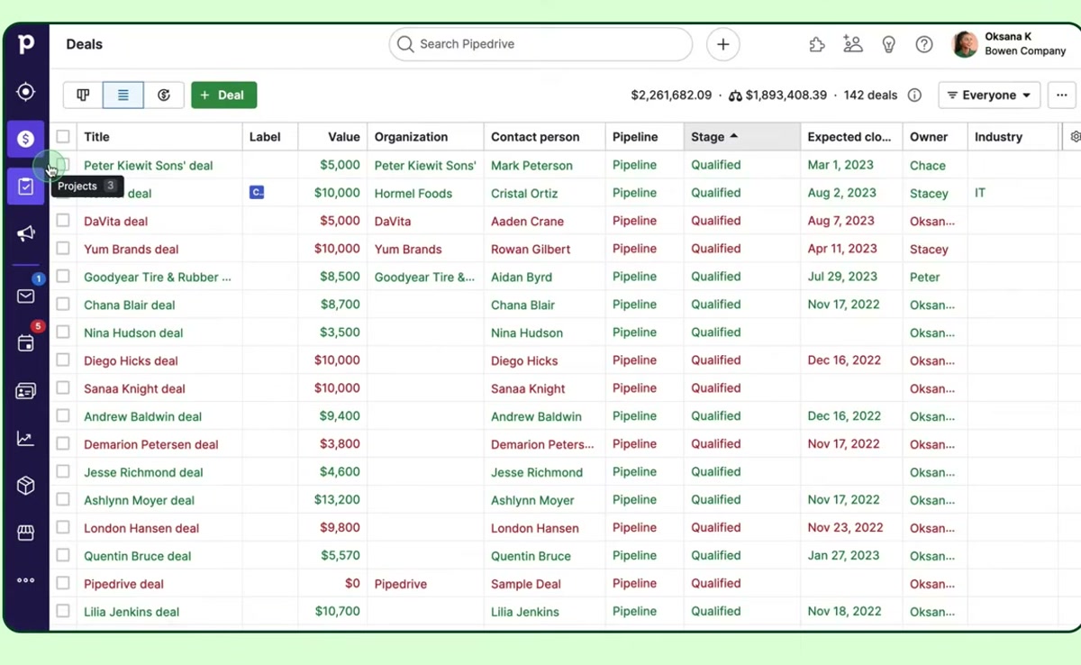Open the help question mark icon
The image size is (1081, 665).
[924, 44]
